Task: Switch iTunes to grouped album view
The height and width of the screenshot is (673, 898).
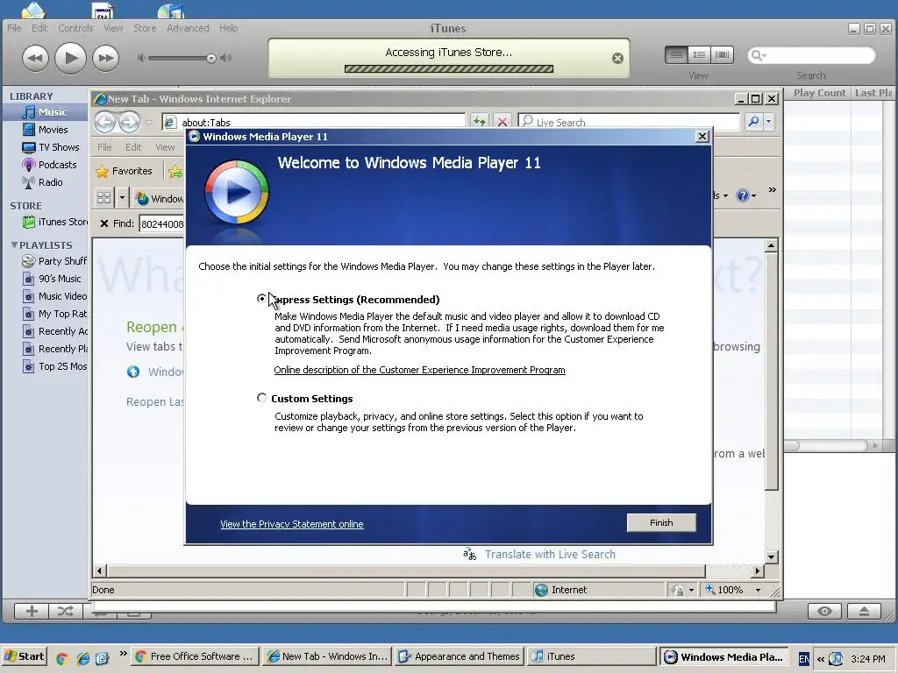Action: point(699,55)
